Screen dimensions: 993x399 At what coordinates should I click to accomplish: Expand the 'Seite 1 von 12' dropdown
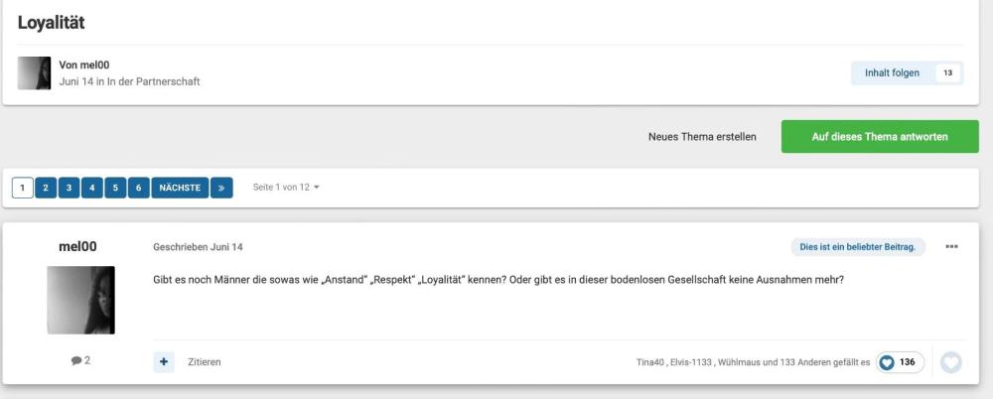[289, 187]
